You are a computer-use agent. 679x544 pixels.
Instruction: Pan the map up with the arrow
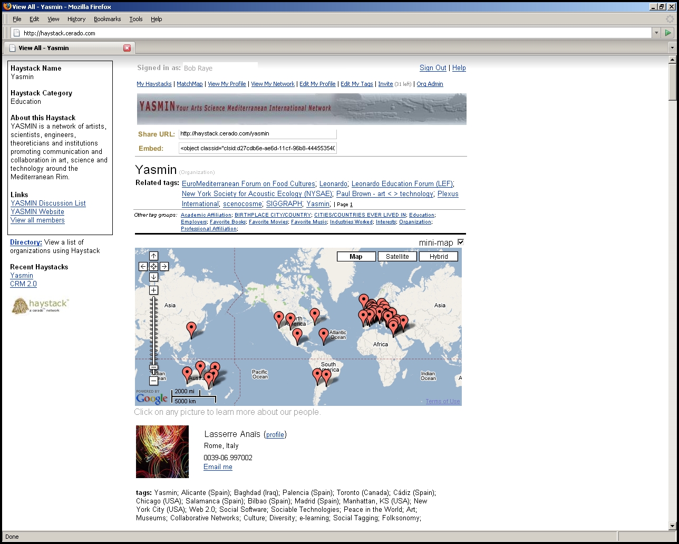pos(153,256)
